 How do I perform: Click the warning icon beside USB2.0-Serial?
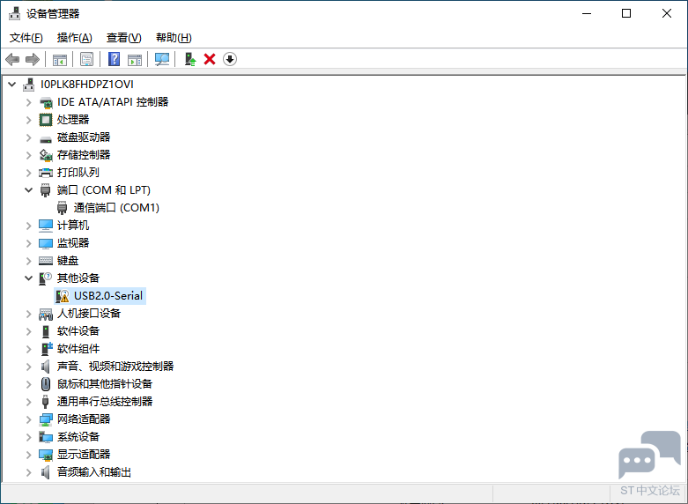pos(63,296)
